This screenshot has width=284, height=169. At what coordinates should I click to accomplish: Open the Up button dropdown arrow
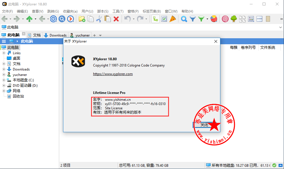click(35, 19)
